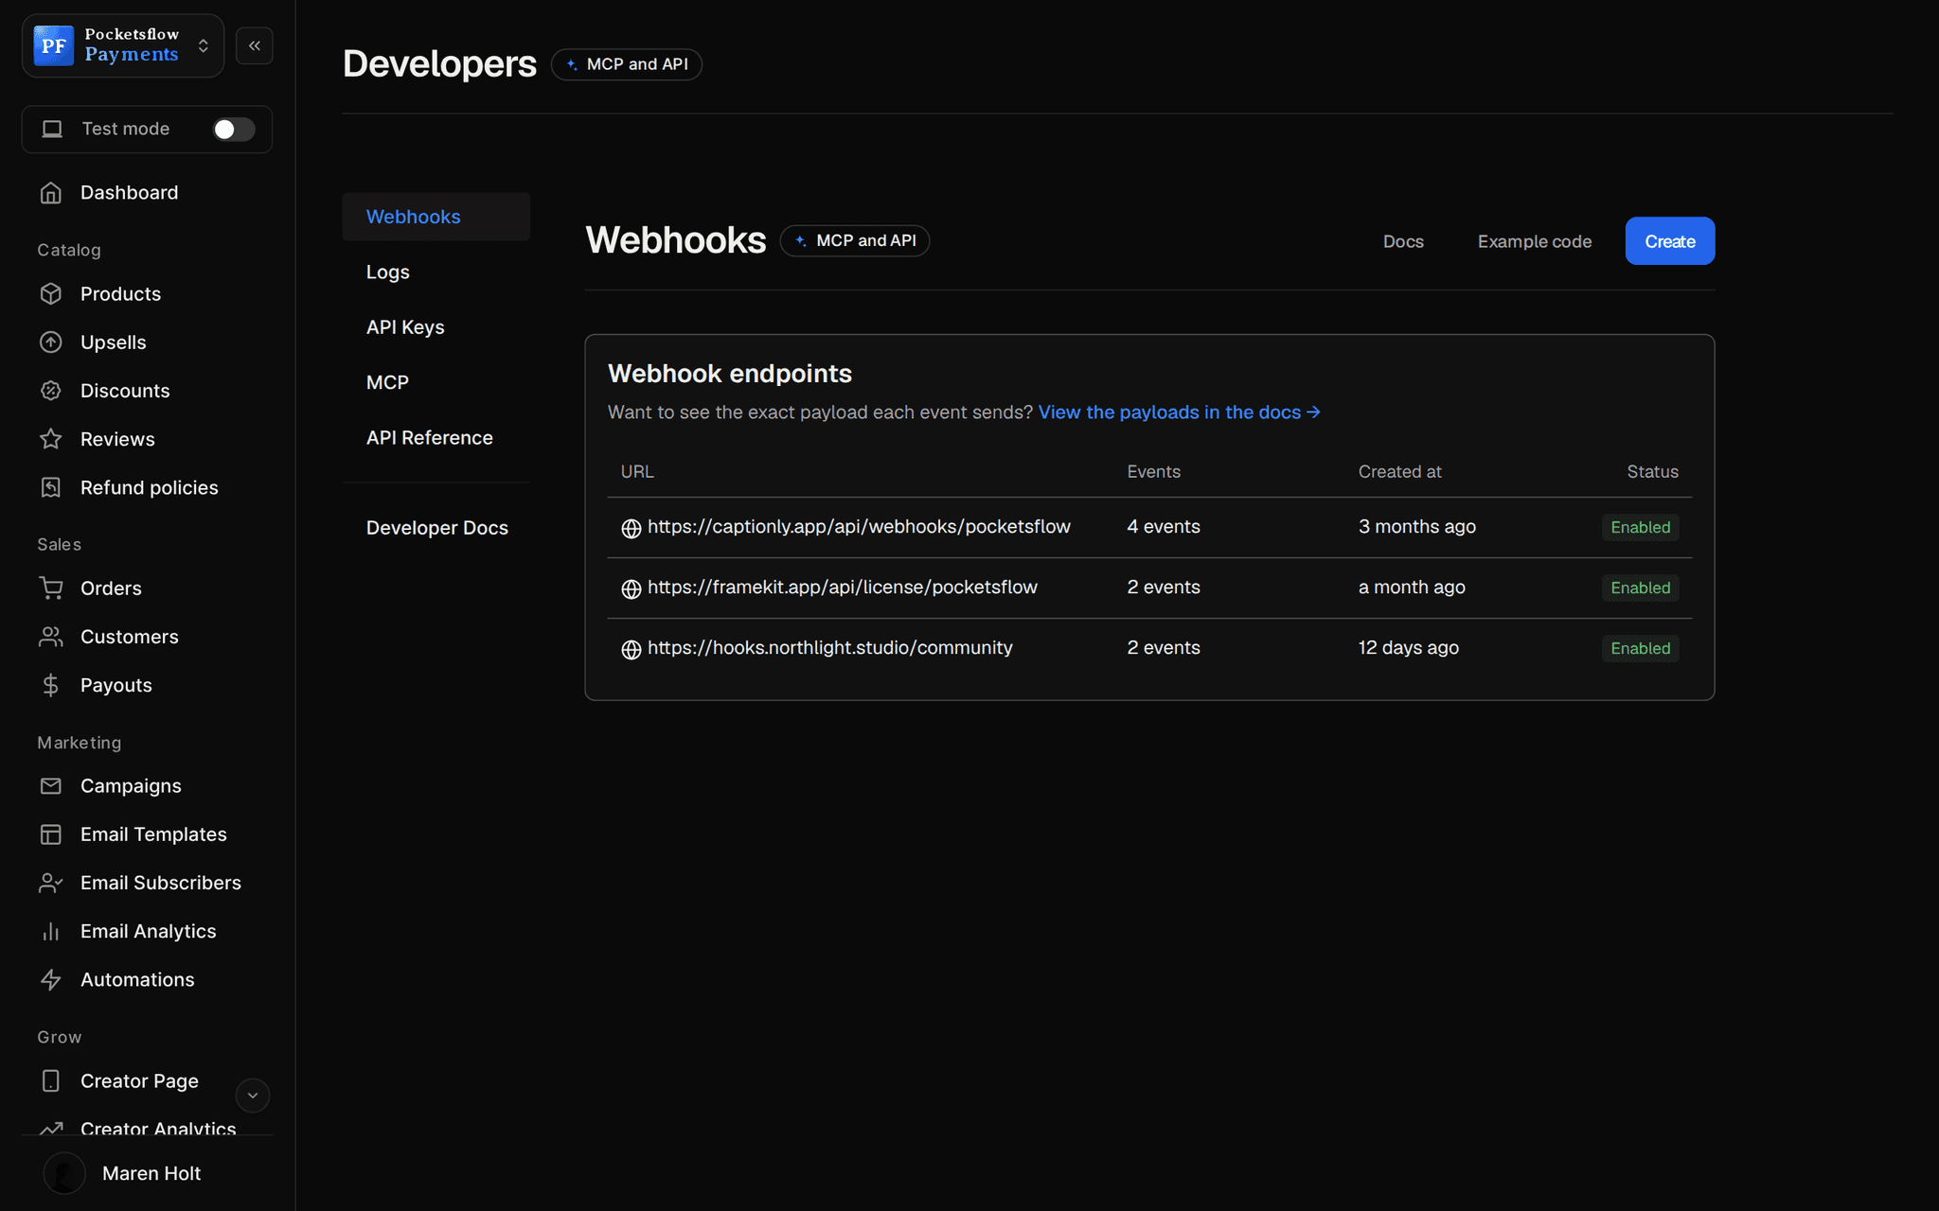Image resolution: width=1939 pixels, height=1211 pixels.
Task: Click the 4 events cell
Action: (x=1164, y=527)
